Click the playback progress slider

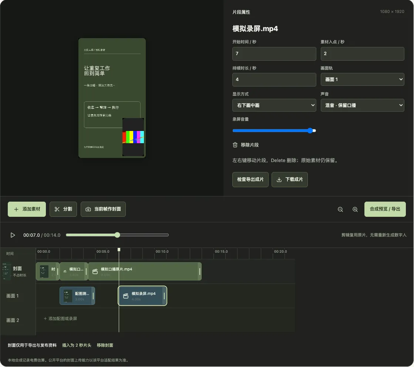pos(117,235)
